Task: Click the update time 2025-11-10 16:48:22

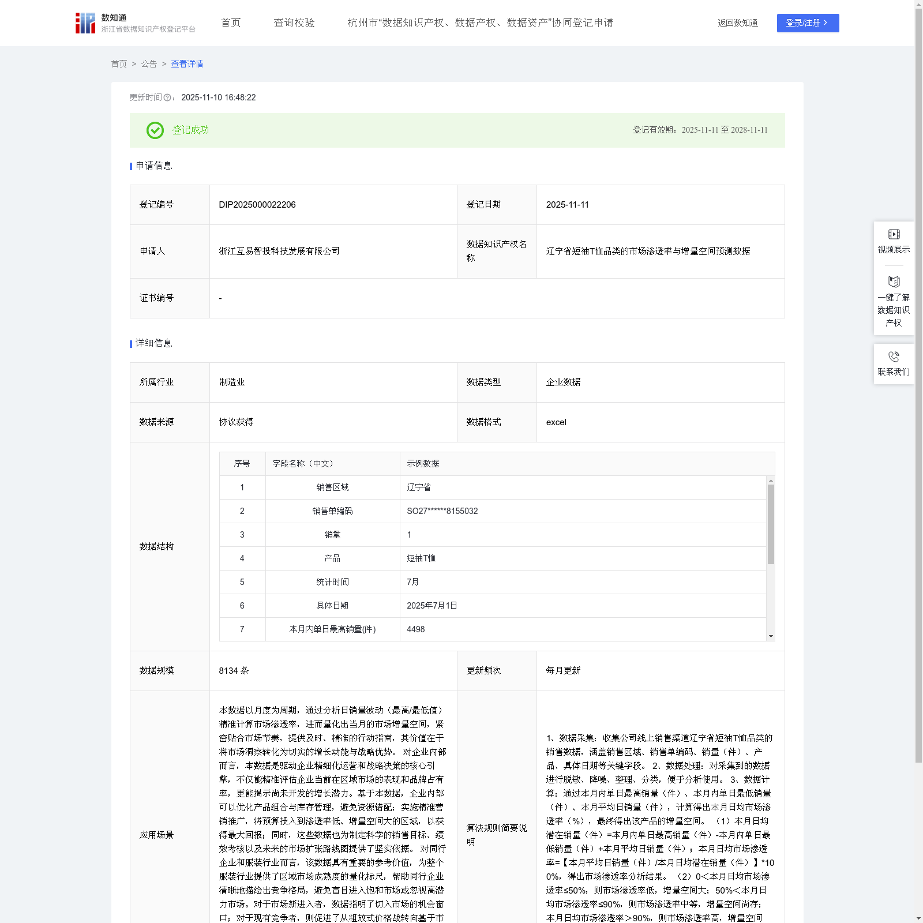Action: pyautogui.click(x=219, y=98)
